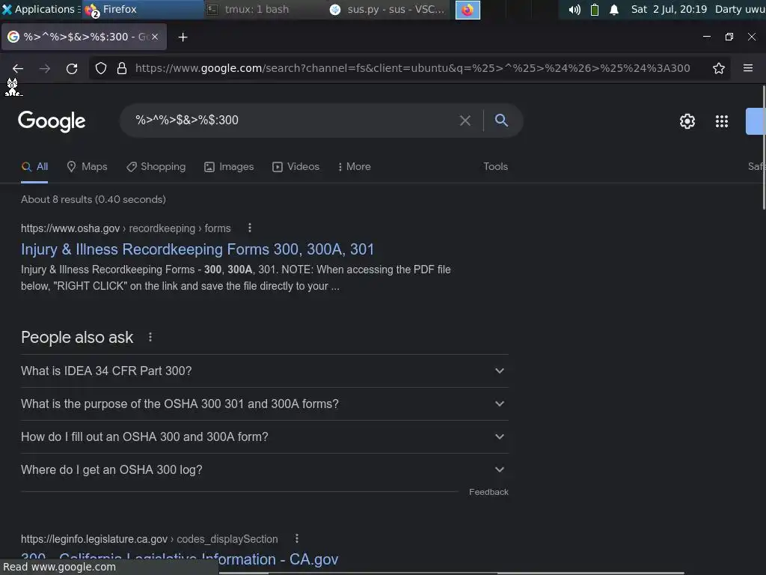766x575 pixels.
Task: Click the 'About 8 results' count text
Action: click(94, 199)
